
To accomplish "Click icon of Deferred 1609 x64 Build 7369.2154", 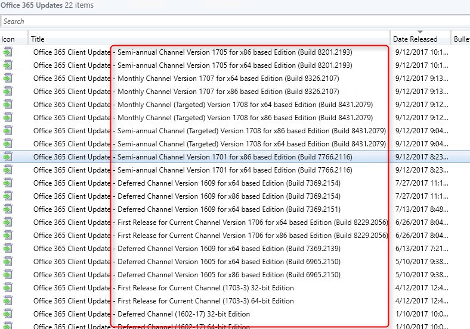I will click(x=8, y=183).
